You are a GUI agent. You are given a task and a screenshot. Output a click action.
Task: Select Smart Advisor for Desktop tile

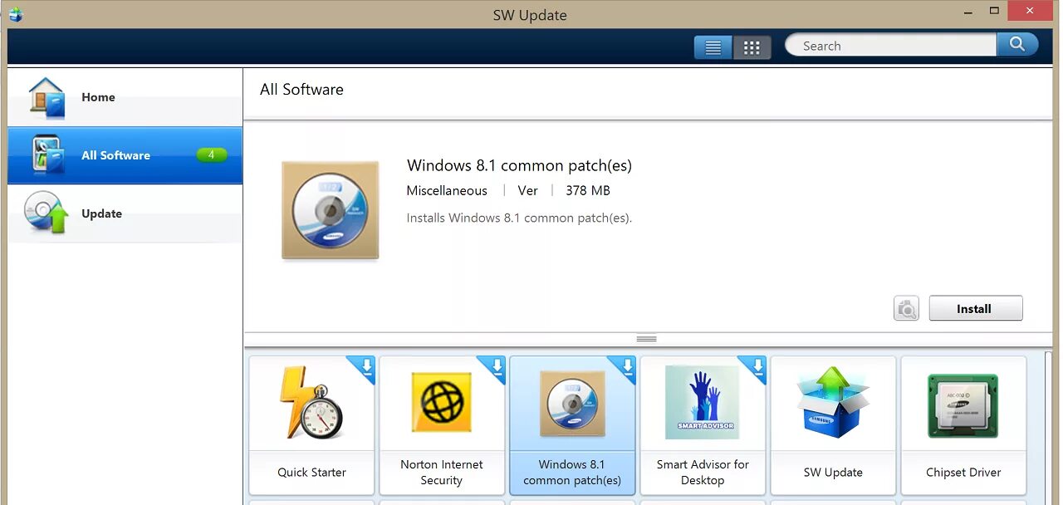coord(703,425)
